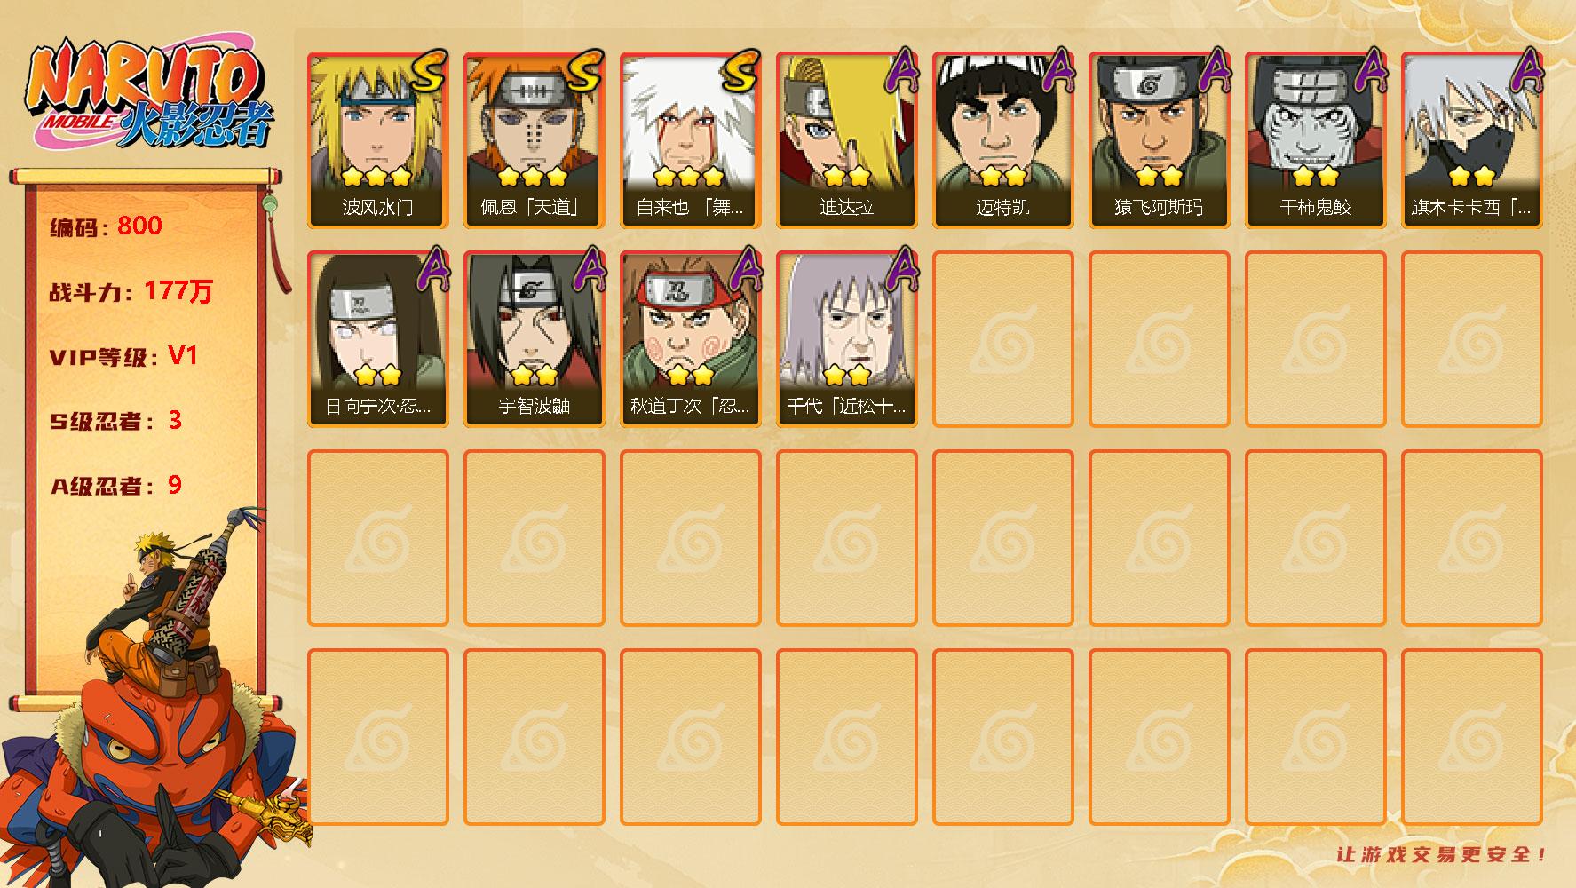Choose the 秋道丁次 ninja card
This screenshot has height=888, width=1576.
(x=690, y=339)
